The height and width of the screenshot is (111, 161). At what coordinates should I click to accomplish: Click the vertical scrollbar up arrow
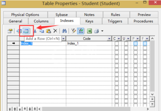coord(152,39)
